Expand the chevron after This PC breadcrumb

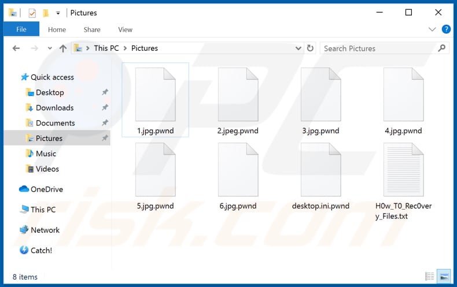click(x=125, y=49)
